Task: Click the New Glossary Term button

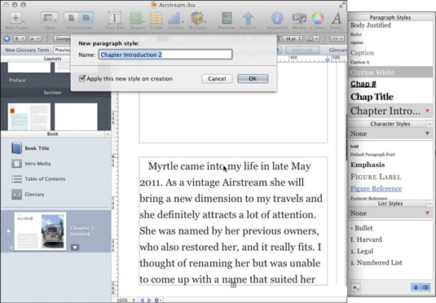Action: [27, 50]
